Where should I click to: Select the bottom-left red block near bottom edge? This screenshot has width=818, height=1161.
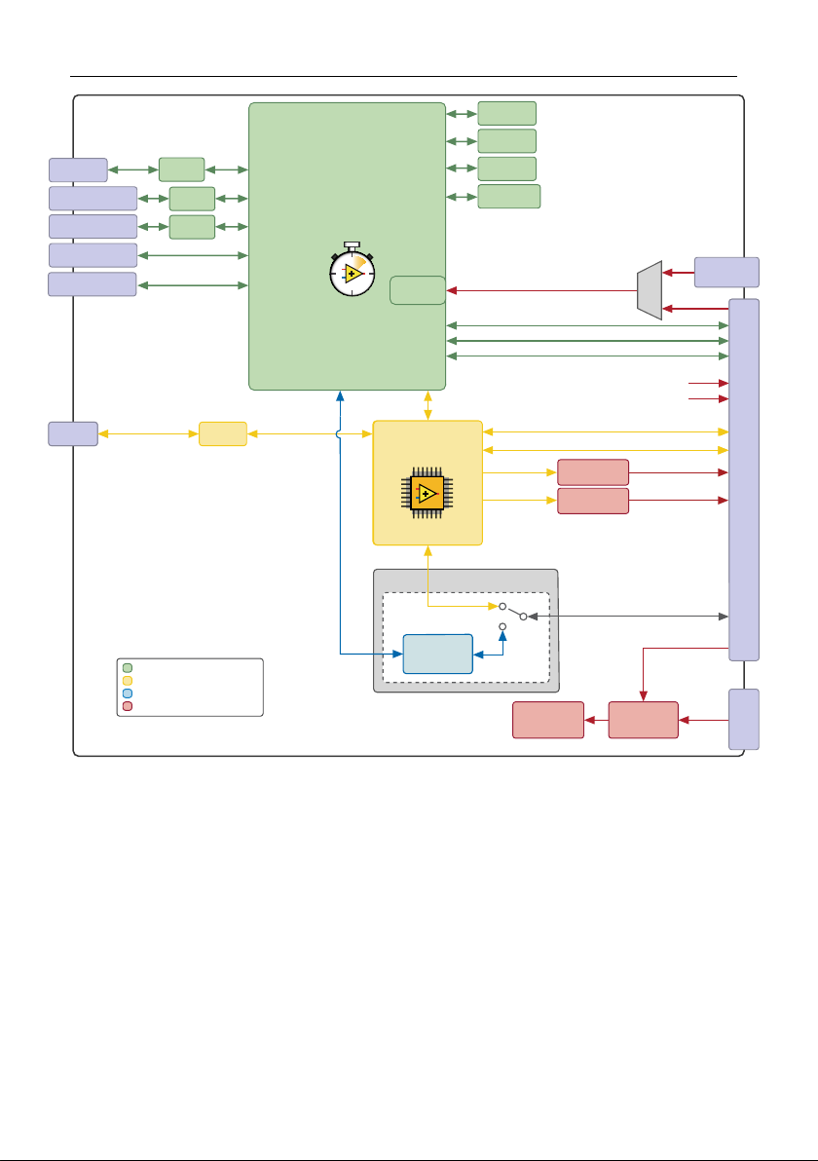548,720
